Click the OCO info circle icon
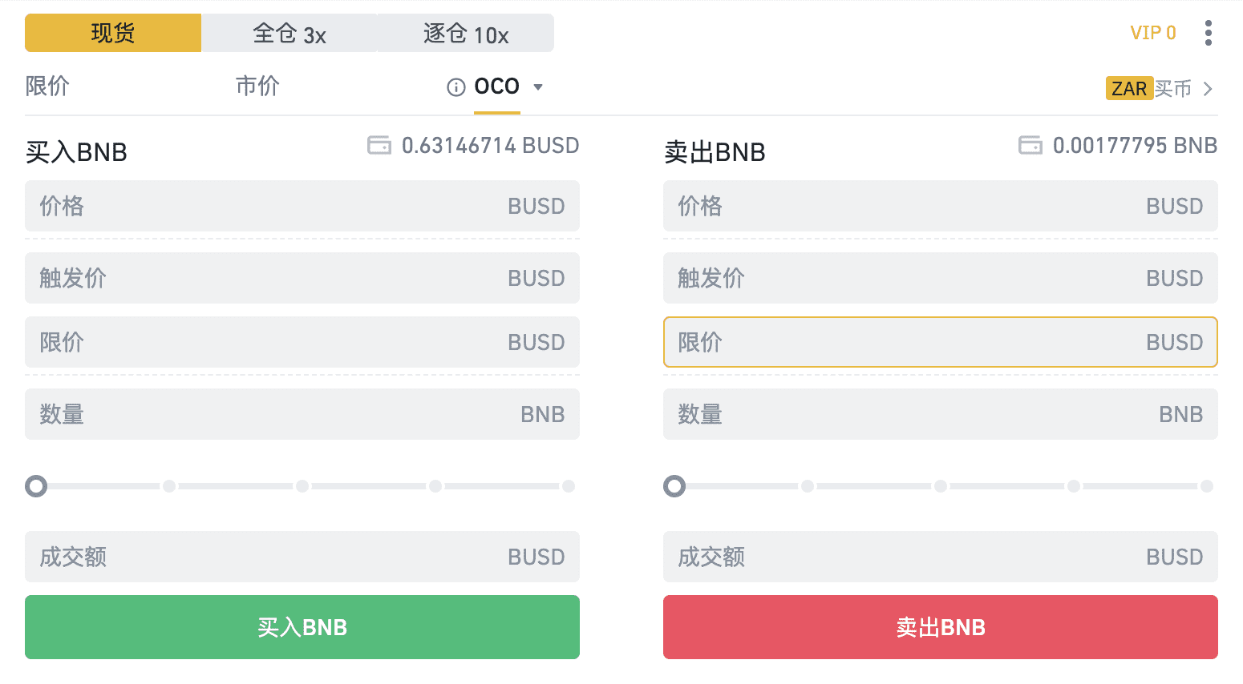Image resolution: width=1243 pixels, height=684 pixels. tap(456, 87)
